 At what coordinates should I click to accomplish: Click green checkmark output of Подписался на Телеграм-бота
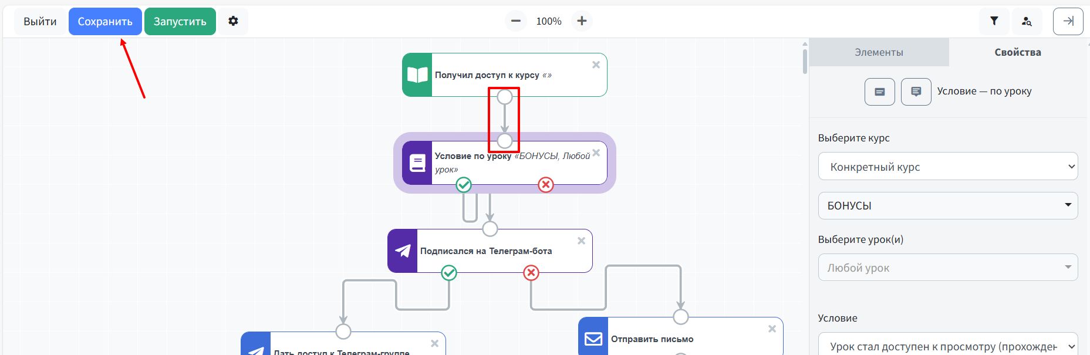tap(449, 273)
